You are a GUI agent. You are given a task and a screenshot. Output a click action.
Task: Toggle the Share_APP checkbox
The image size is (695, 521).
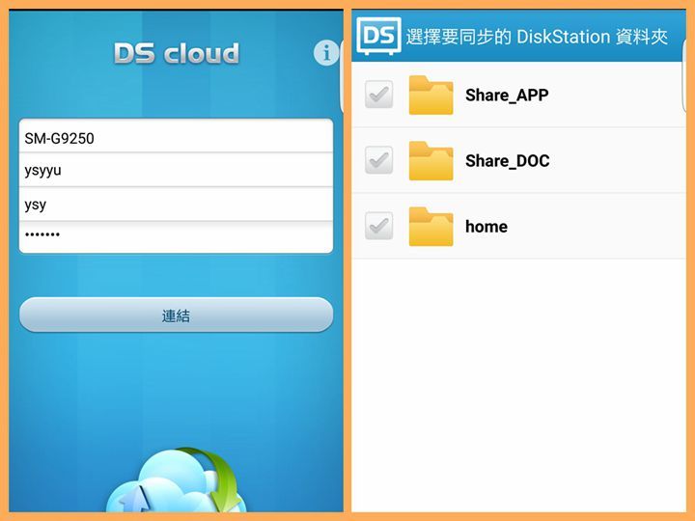pyautogui.click(x=379, y=95)
